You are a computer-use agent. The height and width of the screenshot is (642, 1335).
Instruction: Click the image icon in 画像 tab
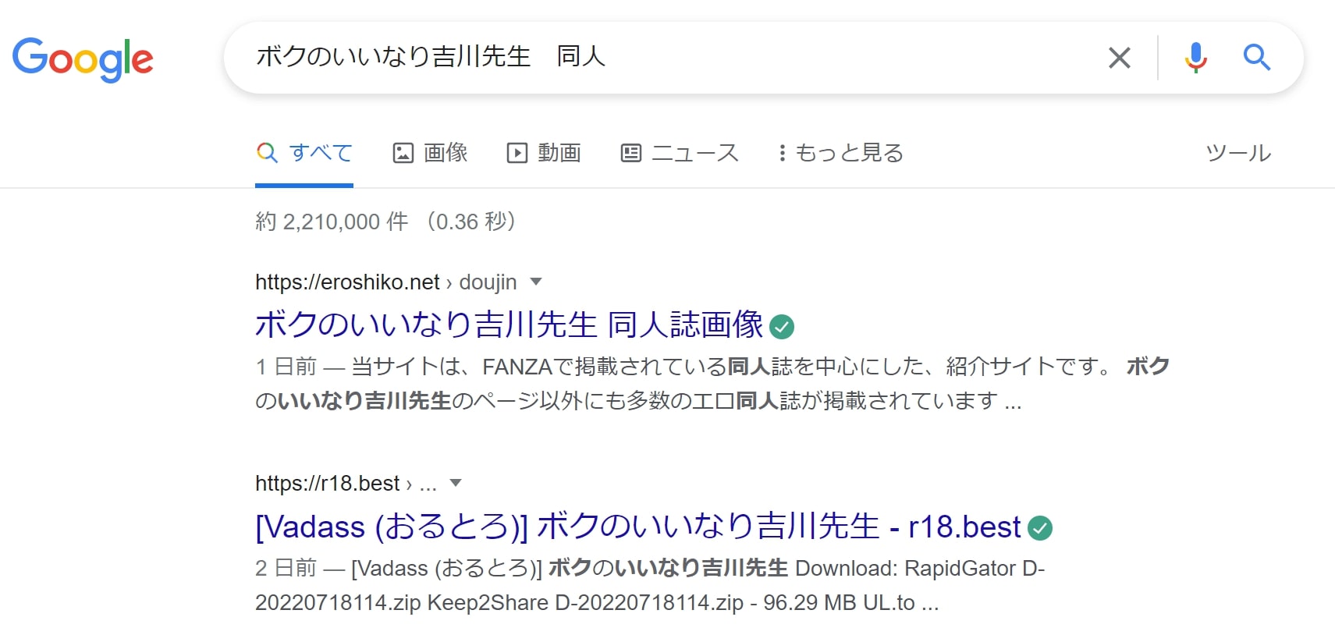403,153
